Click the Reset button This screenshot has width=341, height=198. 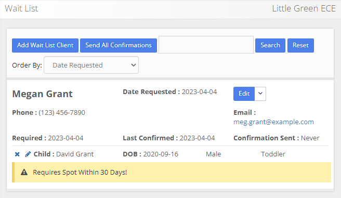(x=300, y=45)
